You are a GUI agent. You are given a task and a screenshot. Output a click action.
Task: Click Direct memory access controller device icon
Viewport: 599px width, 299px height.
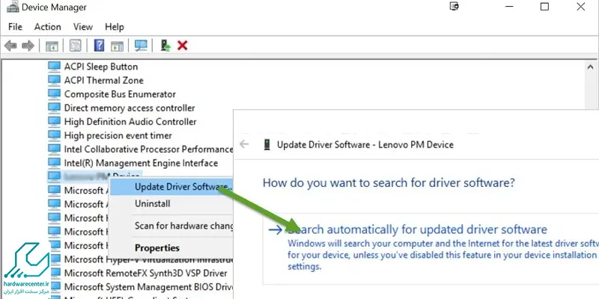(x=54, y=108)
